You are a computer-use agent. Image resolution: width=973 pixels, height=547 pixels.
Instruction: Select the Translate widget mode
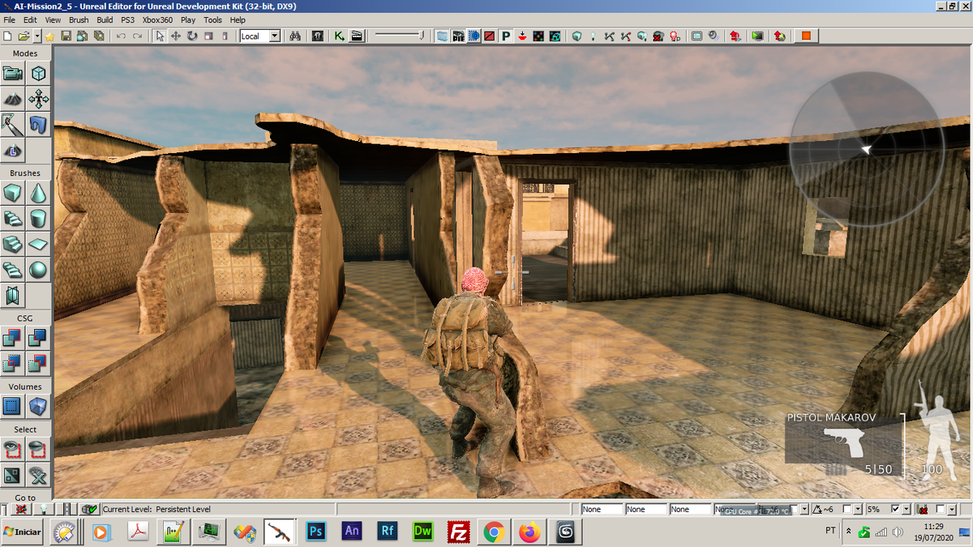pos(176,36)
